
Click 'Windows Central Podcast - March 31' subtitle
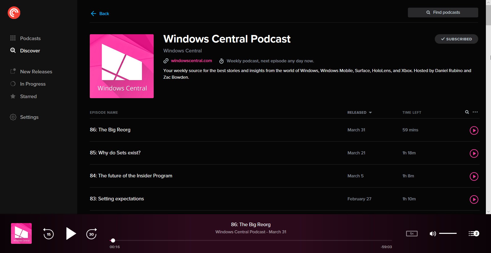click(x=251, y=232)
